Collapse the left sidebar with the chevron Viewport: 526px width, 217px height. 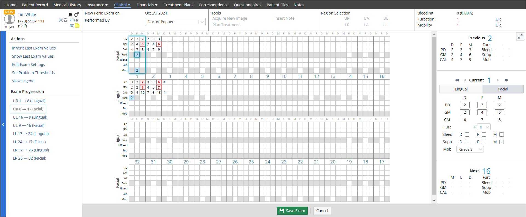click(x=3, y=124)
